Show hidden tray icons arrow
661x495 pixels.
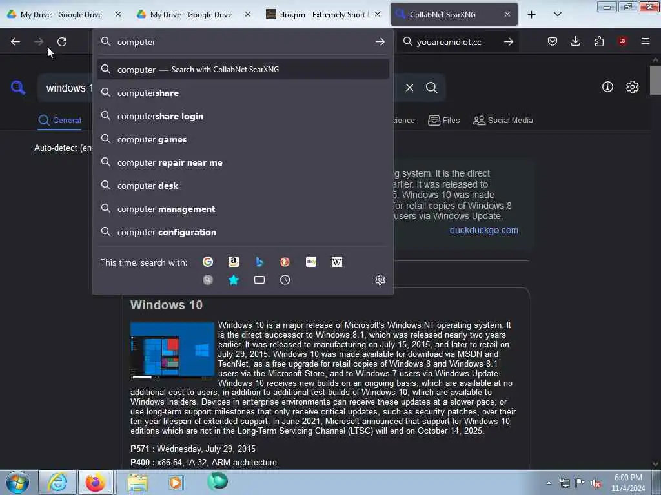coord(549,483)
